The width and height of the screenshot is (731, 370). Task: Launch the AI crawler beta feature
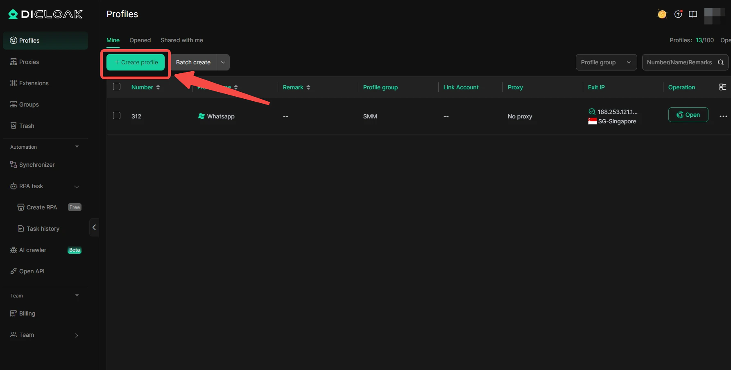click(32, 250)
